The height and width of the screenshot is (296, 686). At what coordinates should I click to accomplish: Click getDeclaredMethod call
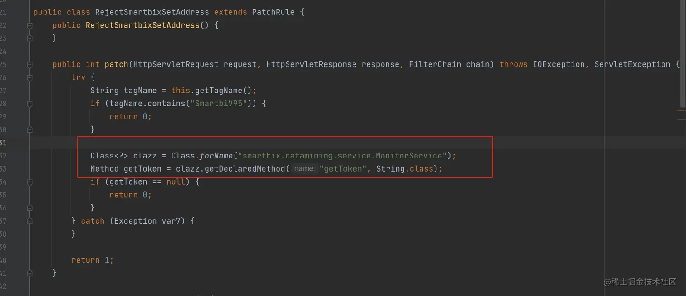[x=245, y=169]
